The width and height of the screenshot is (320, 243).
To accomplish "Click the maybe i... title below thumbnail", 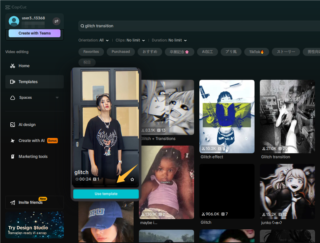I will 149,223.
